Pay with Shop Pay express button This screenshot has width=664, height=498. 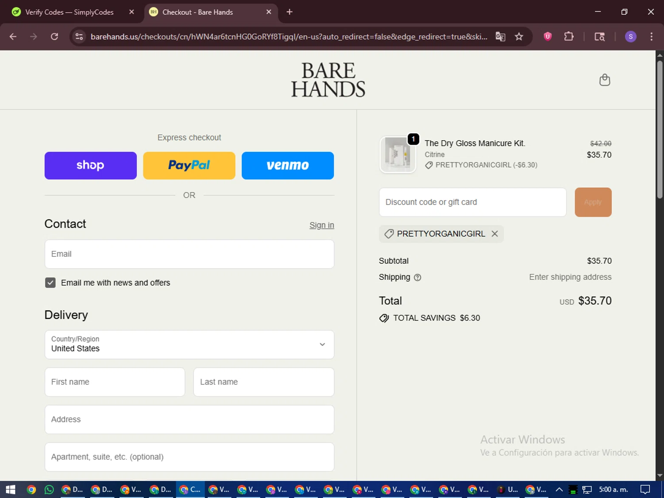click(91, 166)
